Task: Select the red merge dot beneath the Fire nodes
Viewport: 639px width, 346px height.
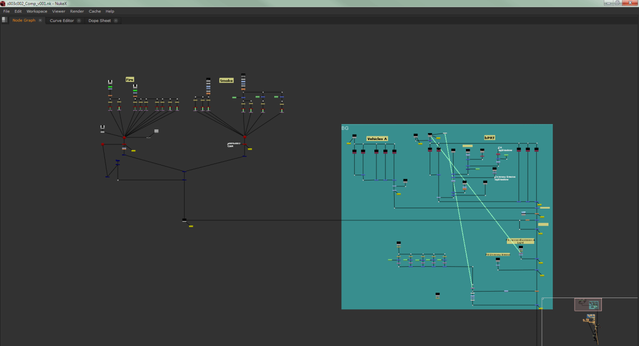Action: (124, 137)
